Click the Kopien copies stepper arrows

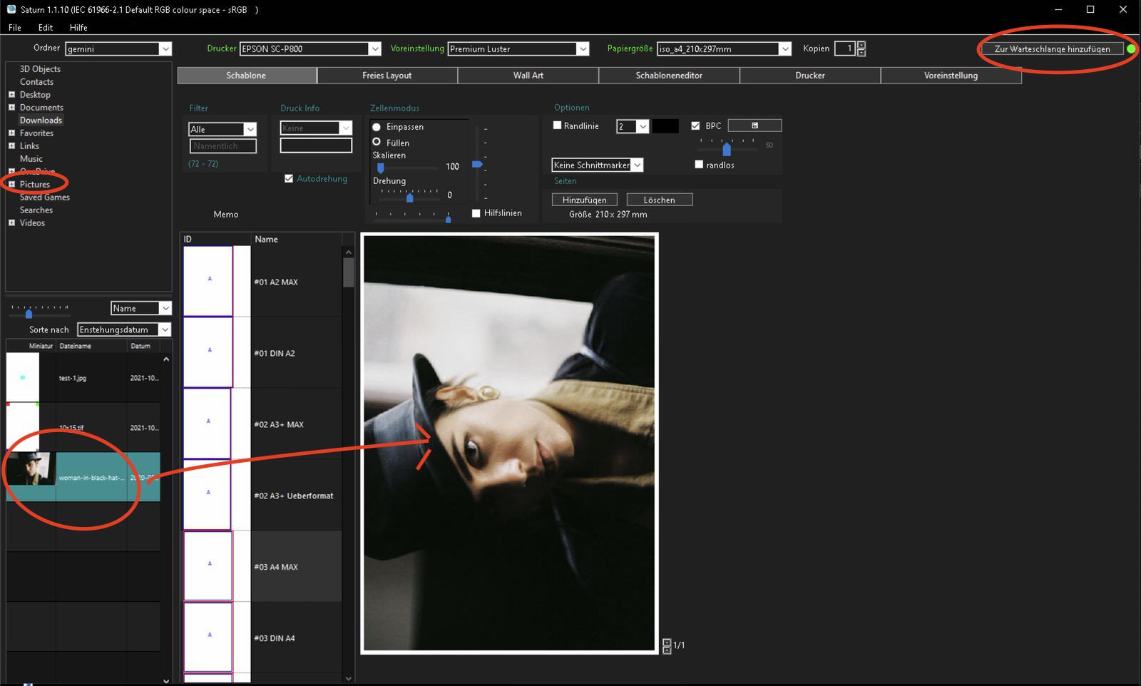coord(861,48)
